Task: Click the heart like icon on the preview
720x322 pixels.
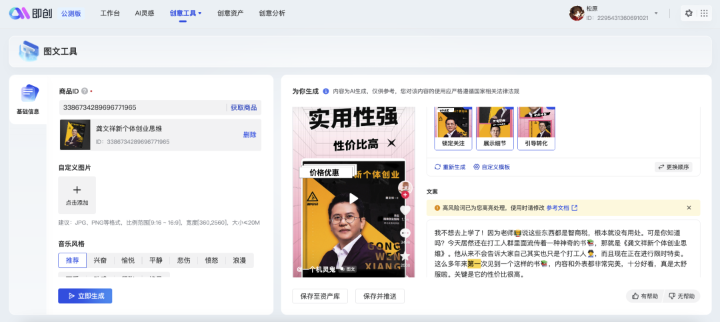Action: tap(405, 211)
